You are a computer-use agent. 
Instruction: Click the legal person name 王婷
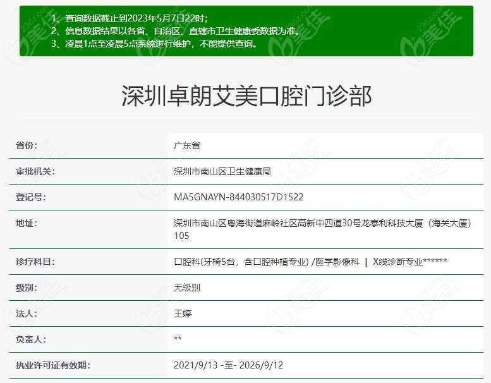[182, 313]
